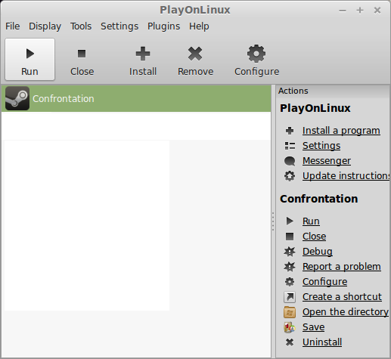Click the gear icon beside Update instructions

[290, 176]
